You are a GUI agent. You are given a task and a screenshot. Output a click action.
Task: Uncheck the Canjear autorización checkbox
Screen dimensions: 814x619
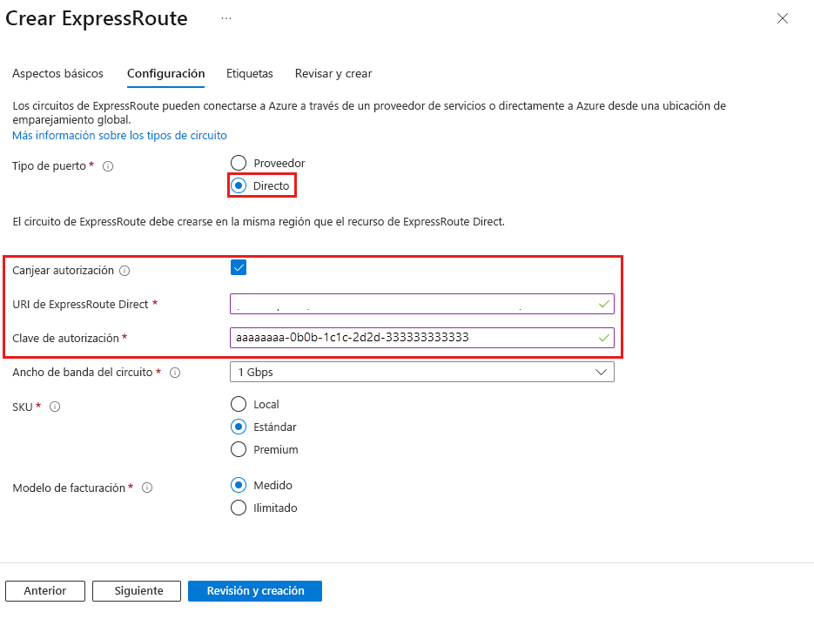(239, 268)
